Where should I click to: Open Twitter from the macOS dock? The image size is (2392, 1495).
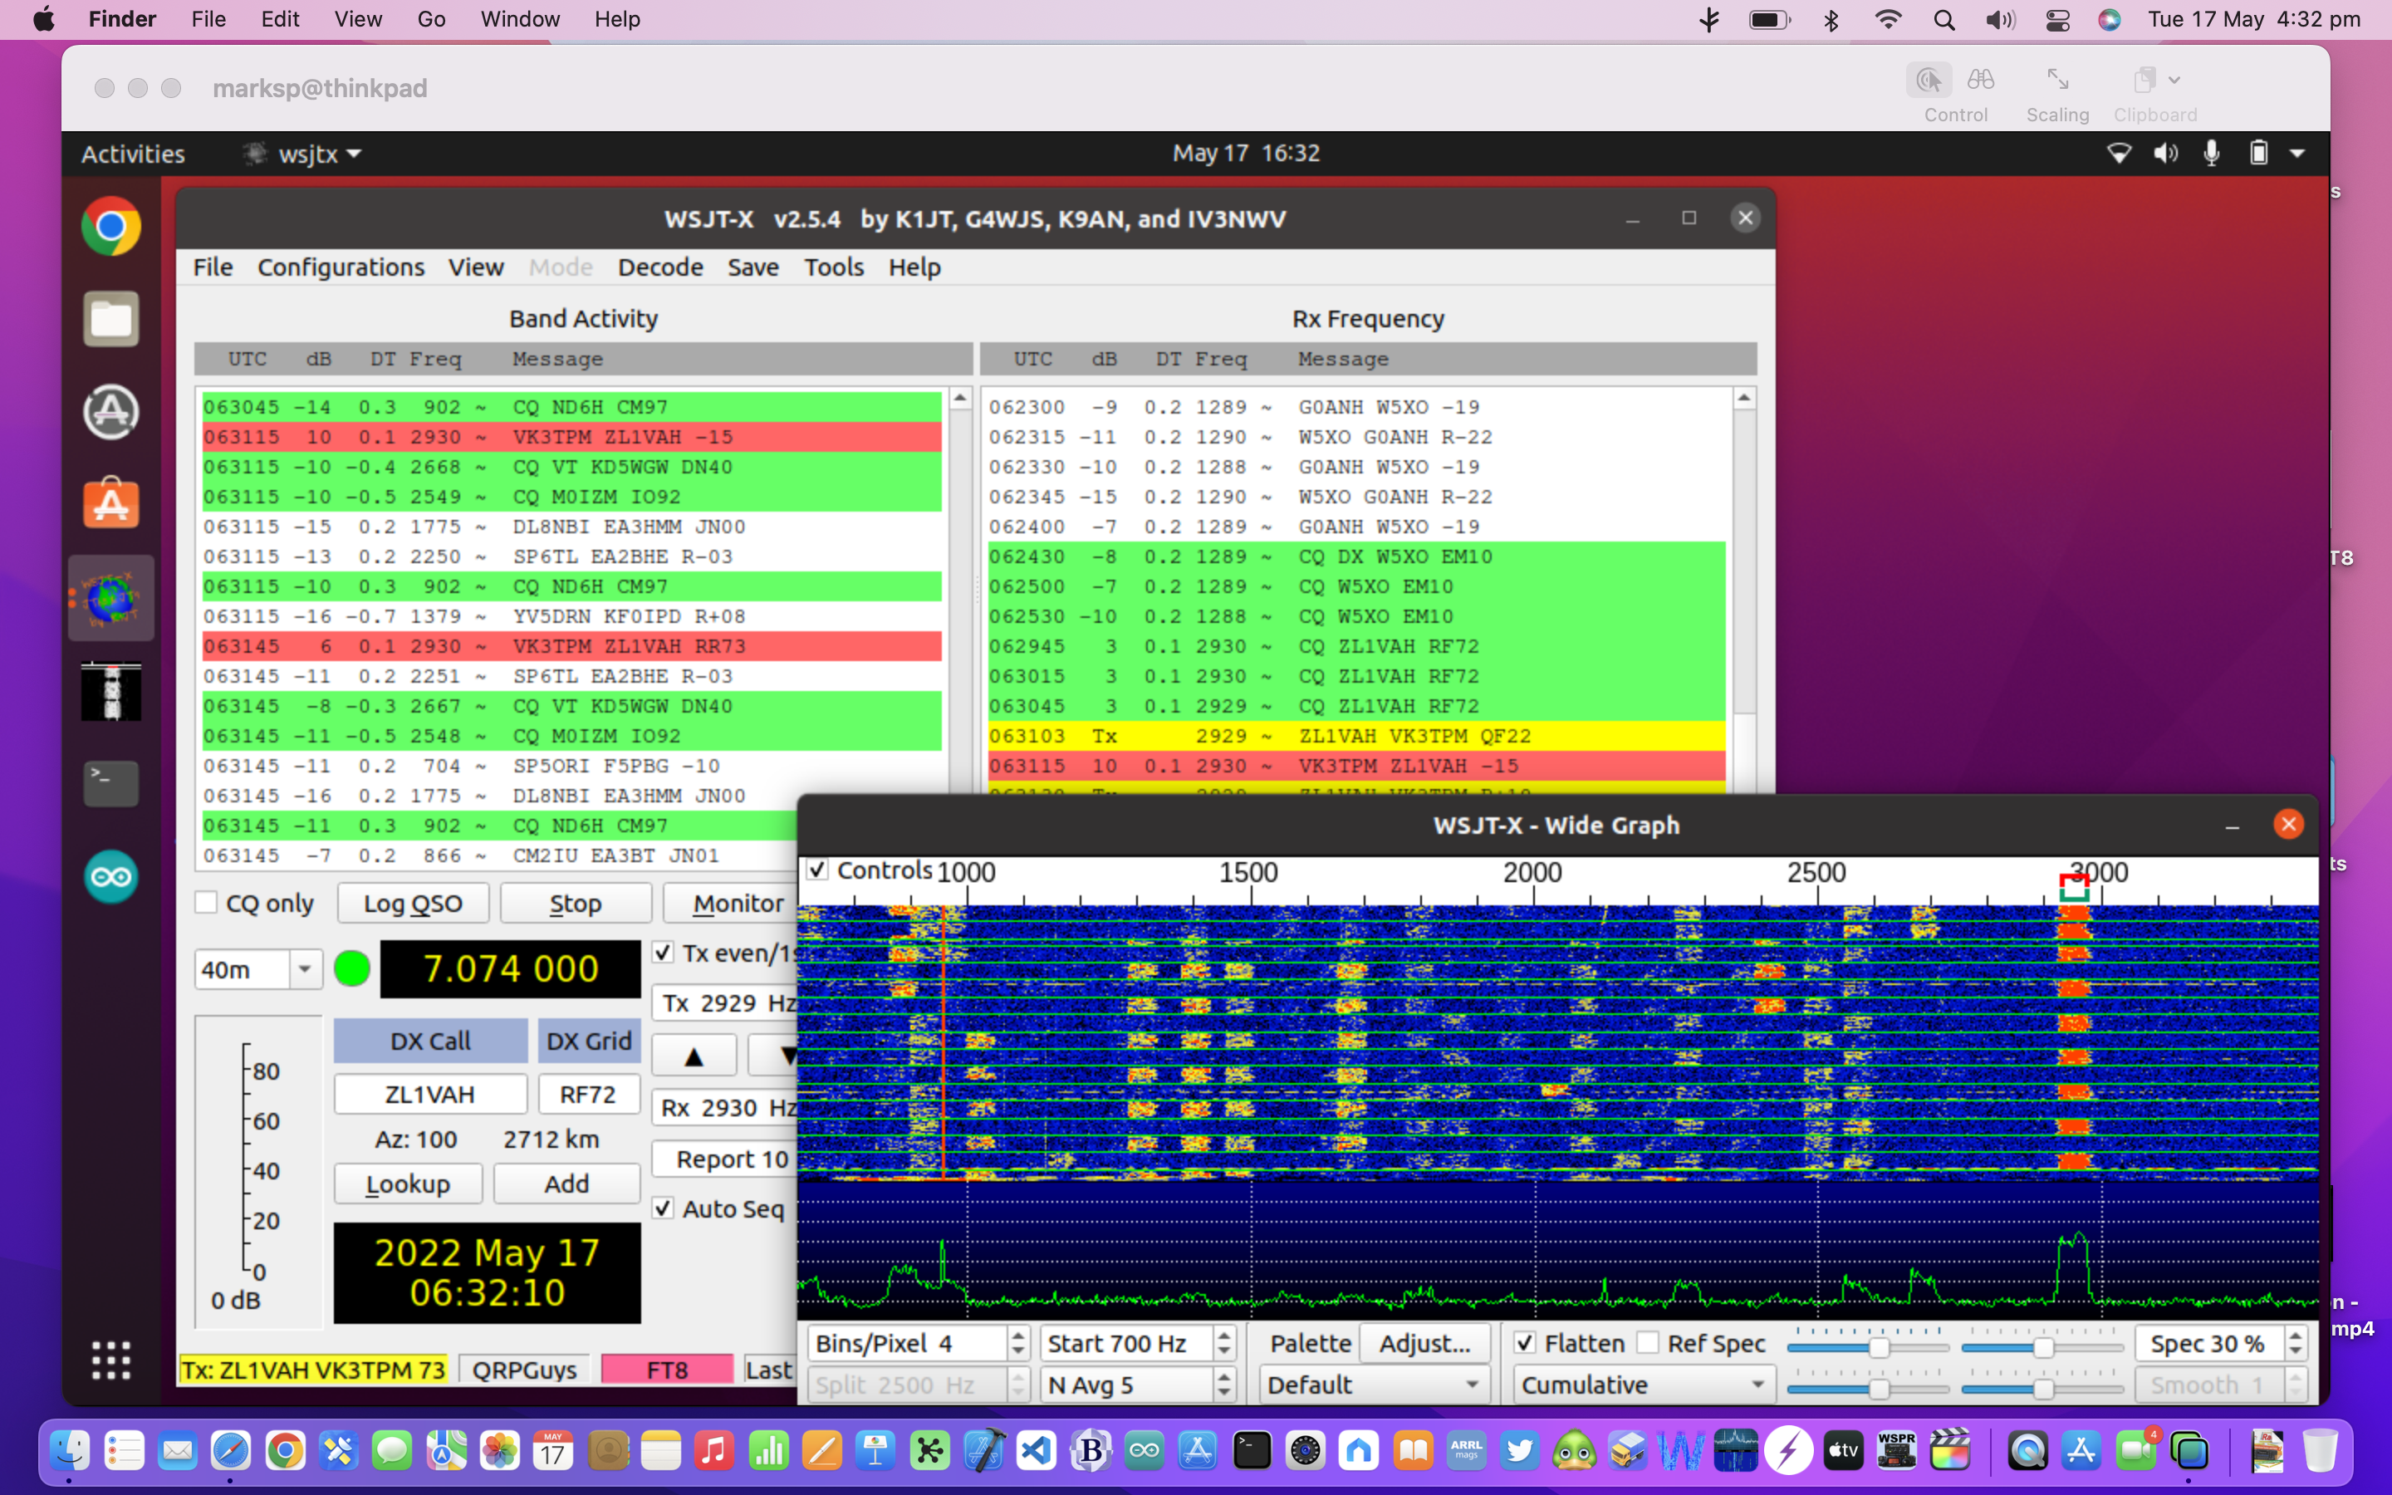pyautogui.click(x=1520, y=1450)
